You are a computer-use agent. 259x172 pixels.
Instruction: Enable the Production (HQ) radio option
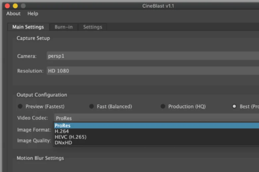coord(163,107)
